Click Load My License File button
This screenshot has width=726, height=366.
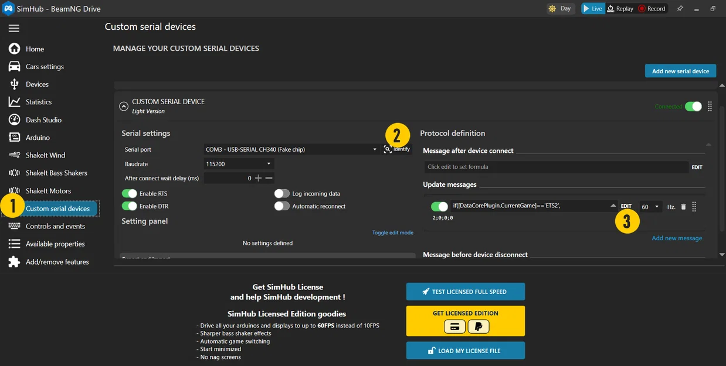tap(466, 350)
